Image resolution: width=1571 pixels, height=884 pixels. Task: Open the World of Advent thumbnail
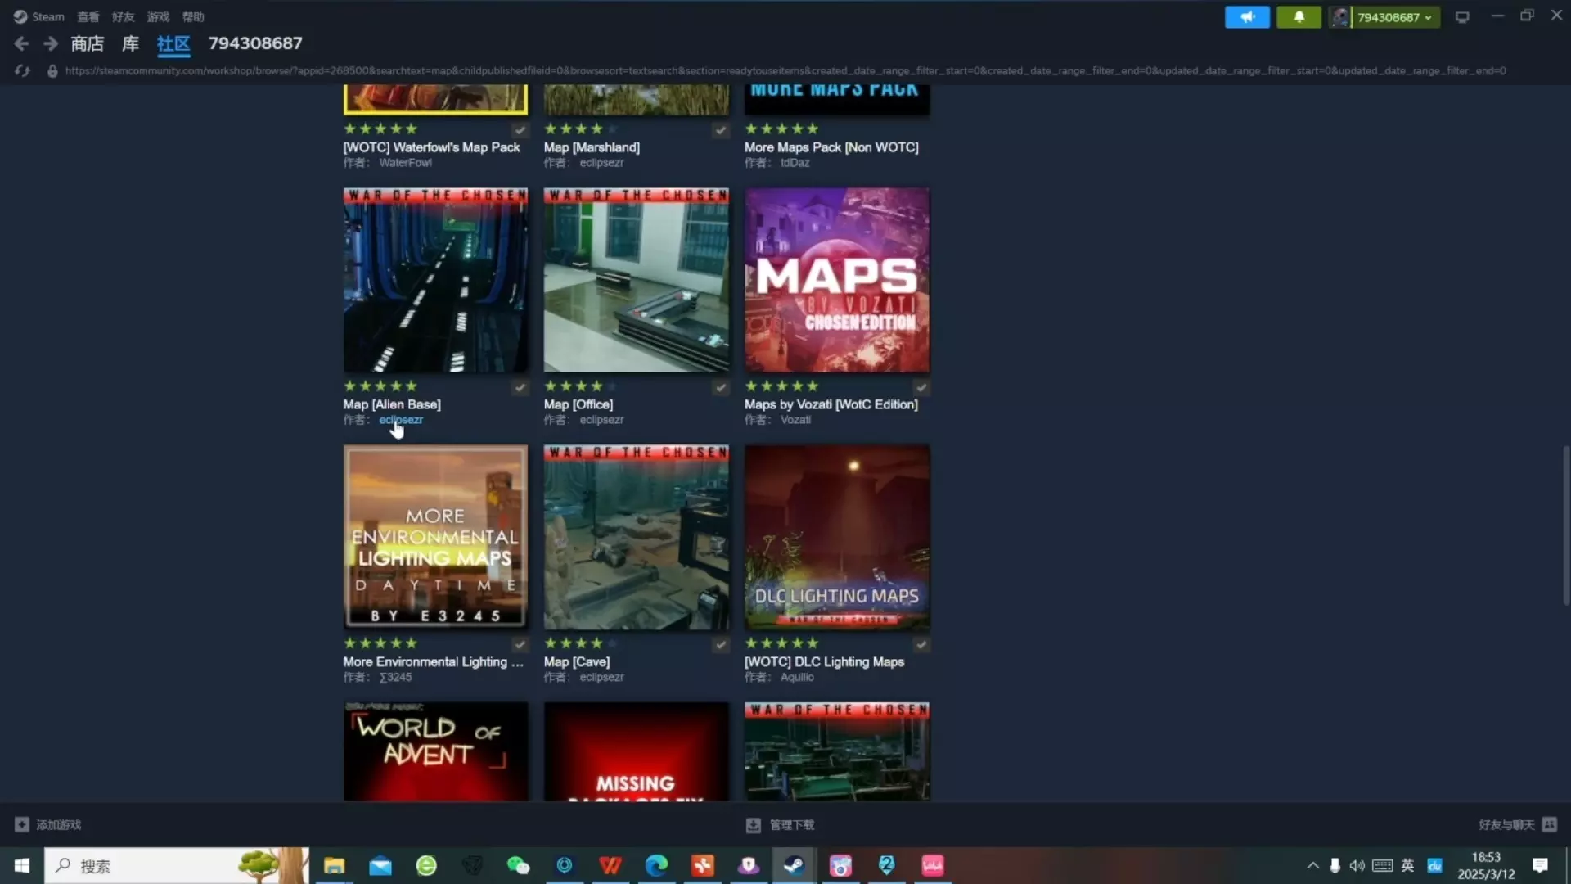(436, 751)
